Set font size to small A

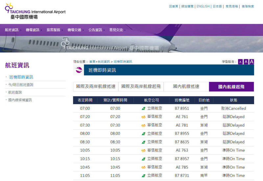[240, 62]
